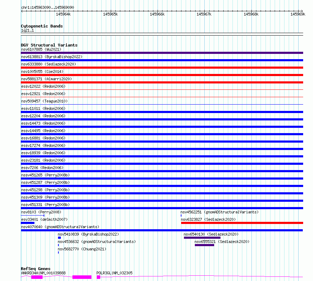
Task: Select the nsv6540130 (Sedlazeck2020) label
Action: click(x=211, y=234)
